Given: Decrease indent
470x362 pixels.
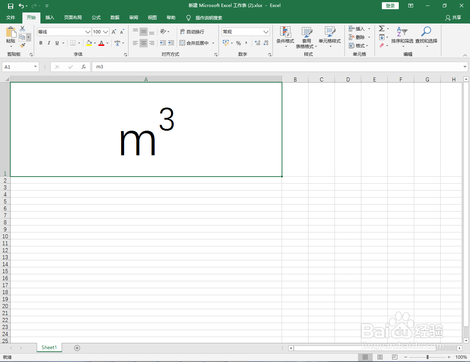Looking at the screenshot, I should (x=163, y=43).
